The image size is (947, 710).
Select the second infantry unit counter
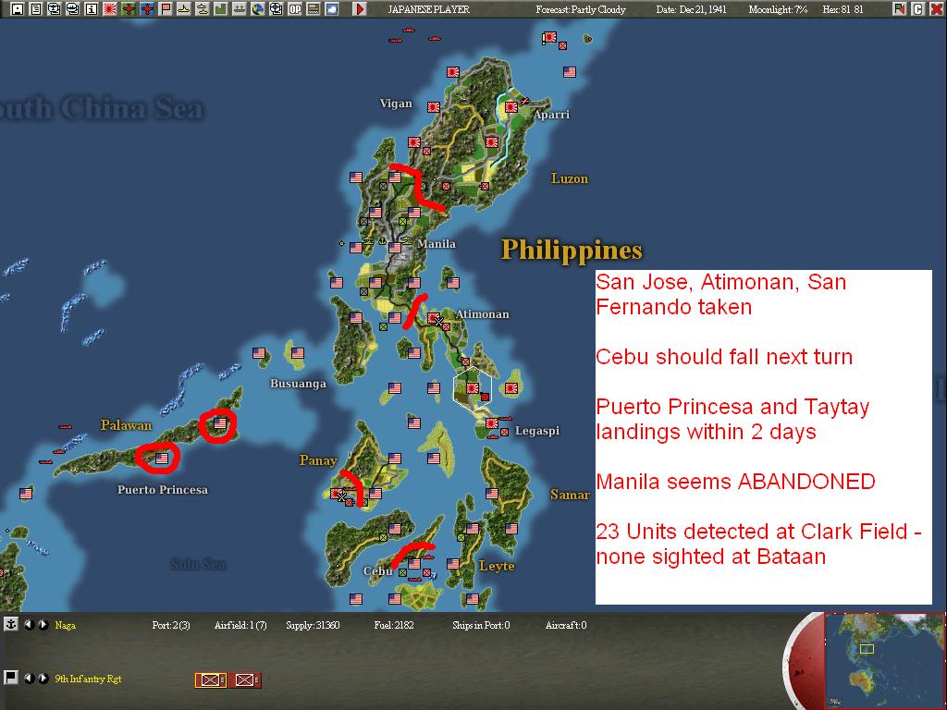coord(244,680)
